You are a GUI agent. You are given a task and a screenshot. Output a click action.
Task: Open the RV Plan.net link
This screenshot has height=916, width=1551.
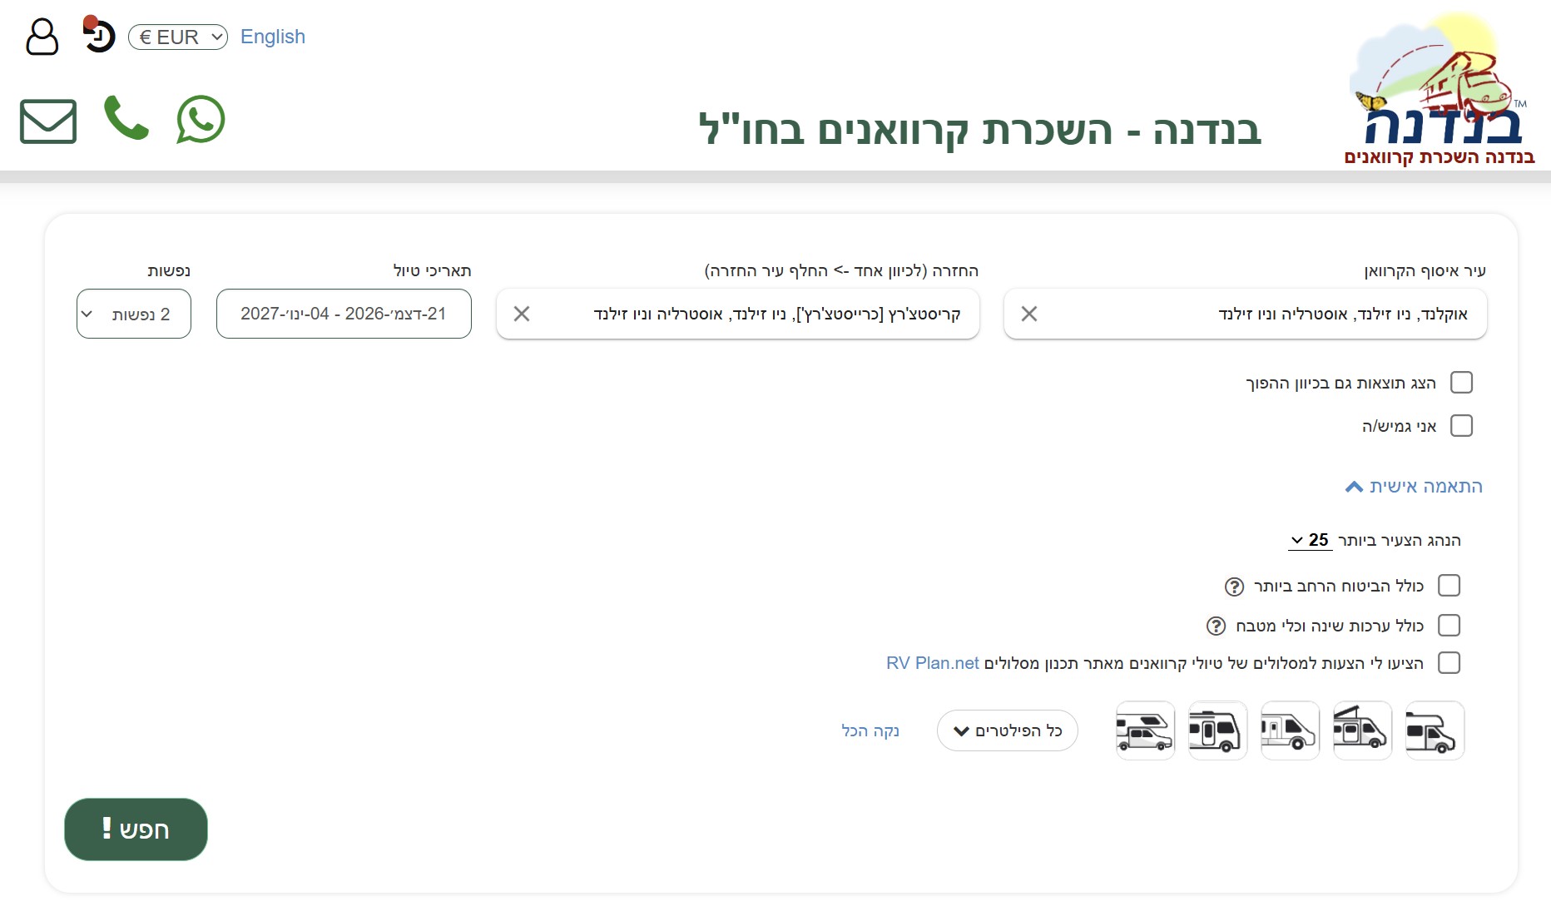[x=932, y=663]
